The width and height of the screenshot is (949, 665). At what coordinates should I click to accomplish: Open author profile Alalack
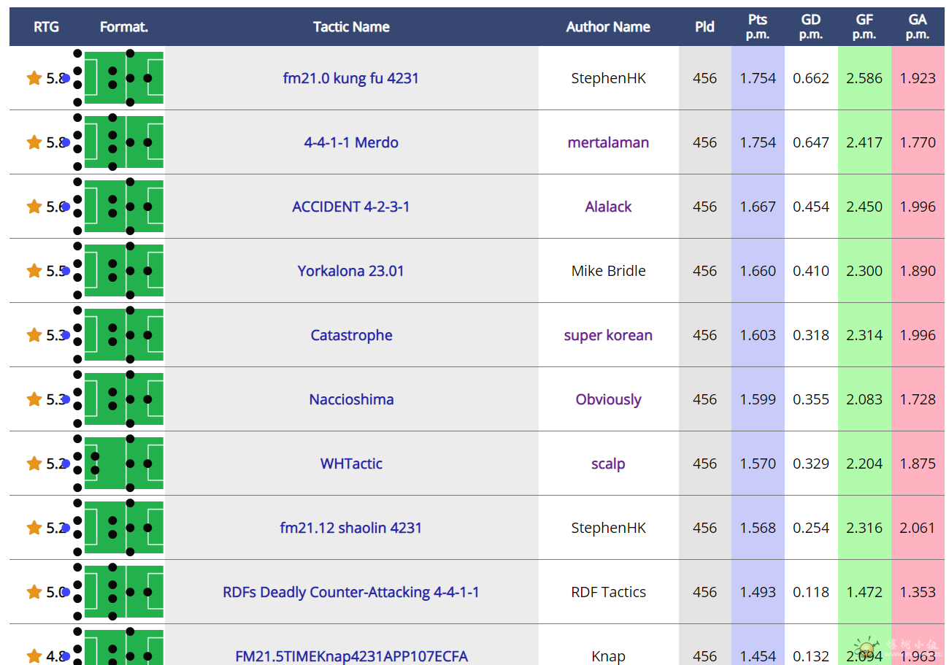(x=608, y=207)
